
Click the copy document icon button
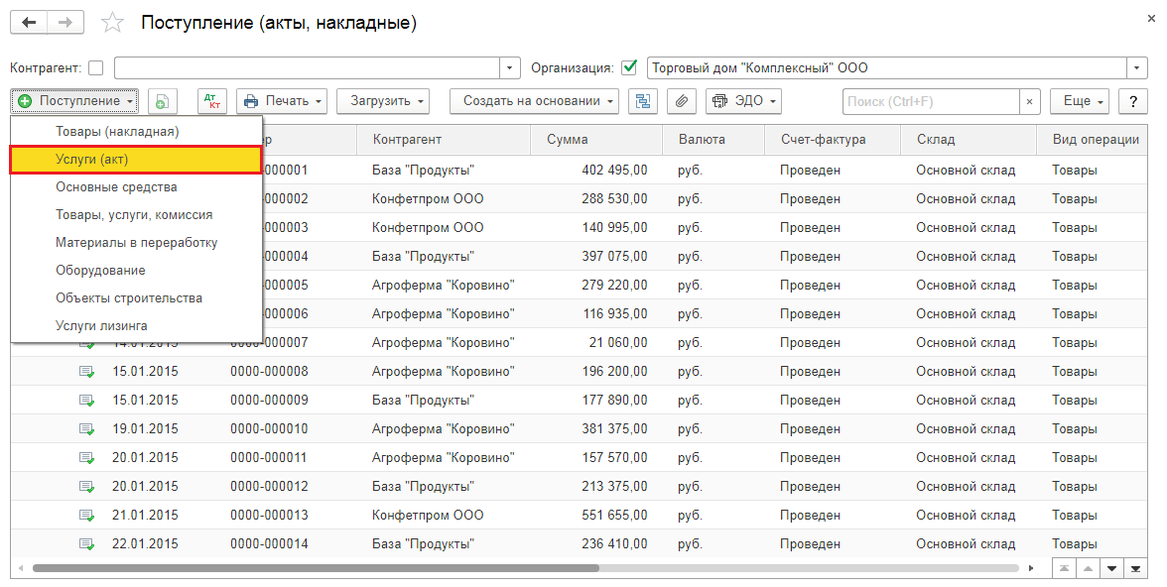tap(163, 101)
